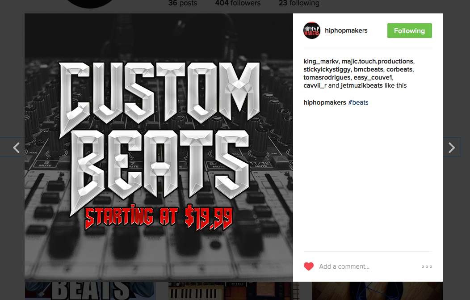Screen dimensions: 470x300
Task: Select the piano keys post thumbnail below
Action: click(x=234, y=291)
